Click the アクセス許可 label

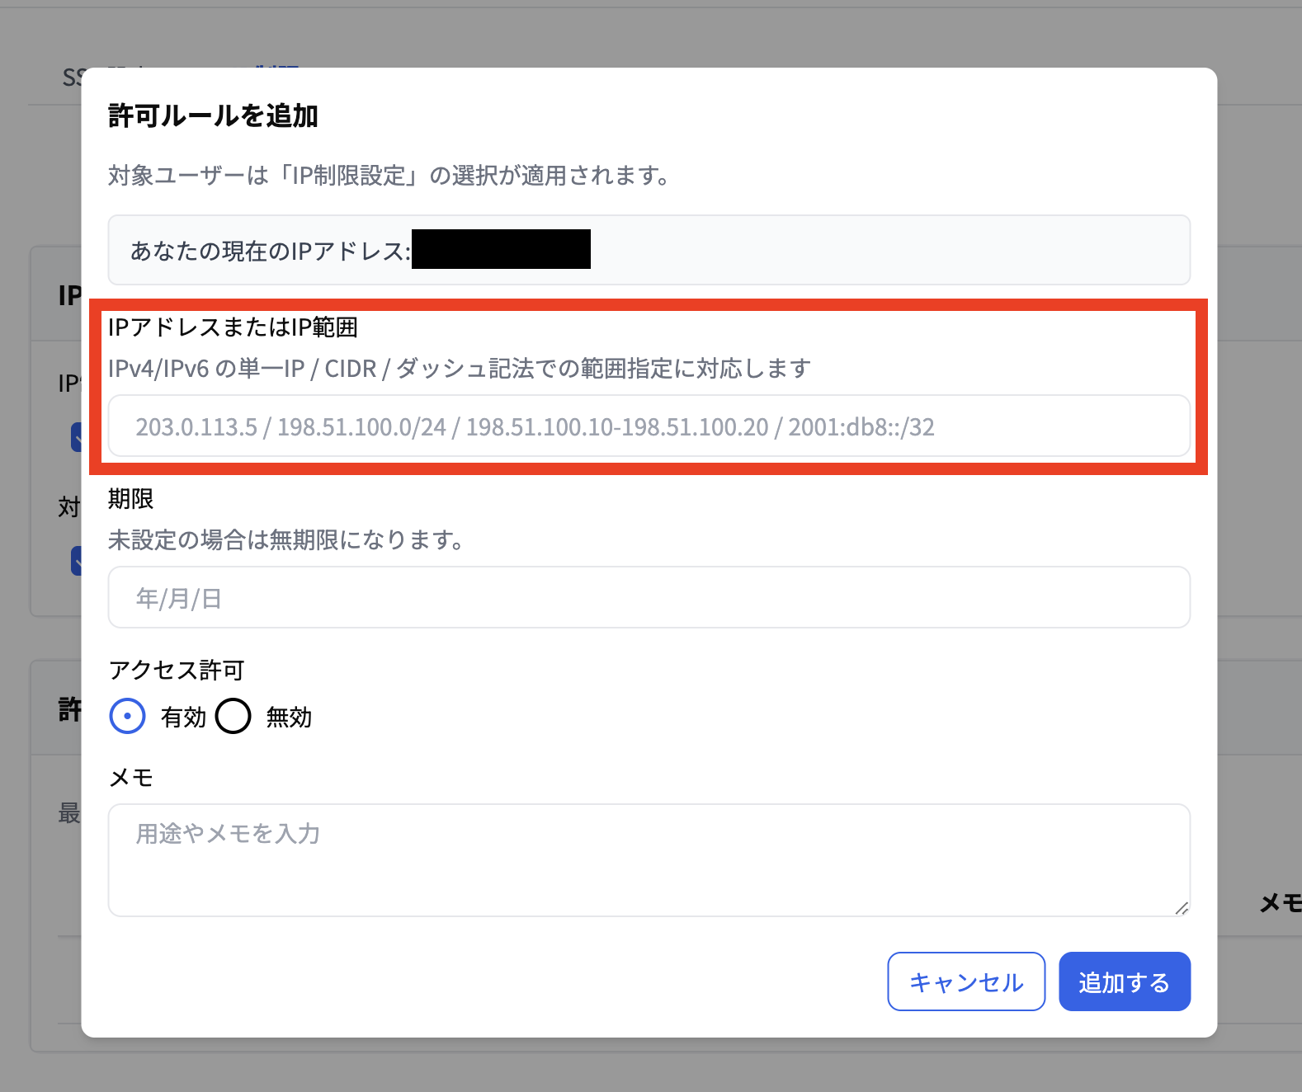coord(177,670)
